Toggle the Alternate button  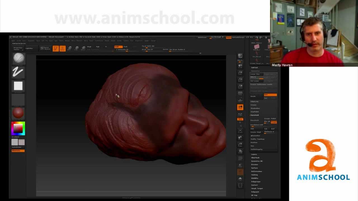(x=18, y=151)
